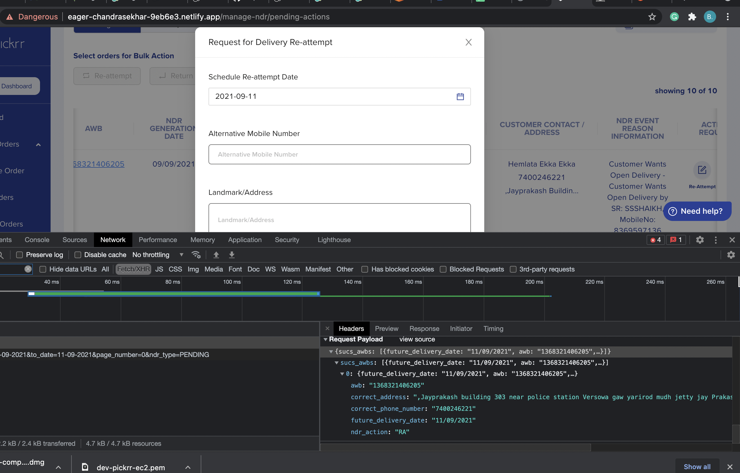Click the Dangerous site warning icon
Viewport: 740px width, 473px height.
click(x=10, y=17)
